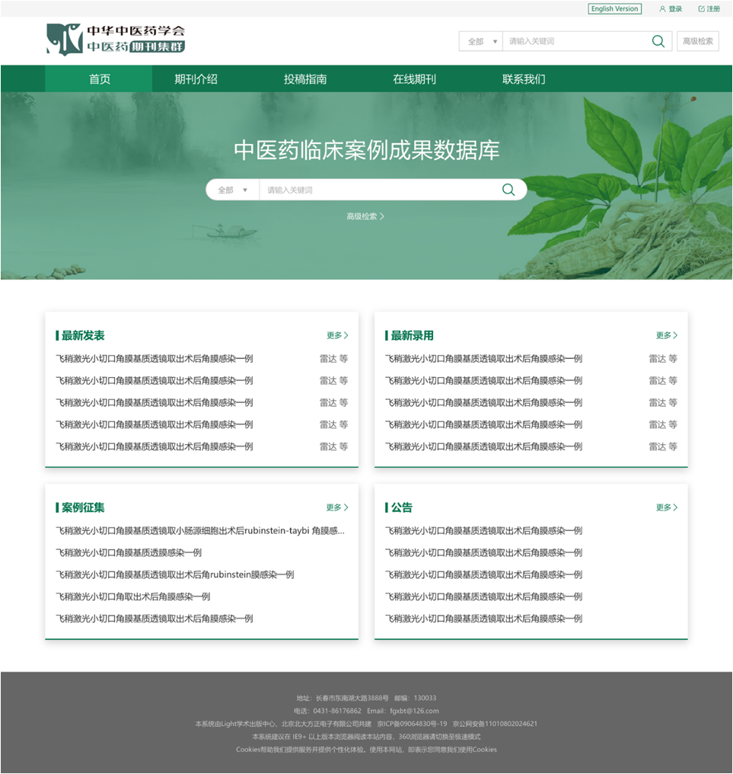Click the login user icon
Image resolution: width=733 pixels, height=774 pixels.
click(x=662, y=9)
